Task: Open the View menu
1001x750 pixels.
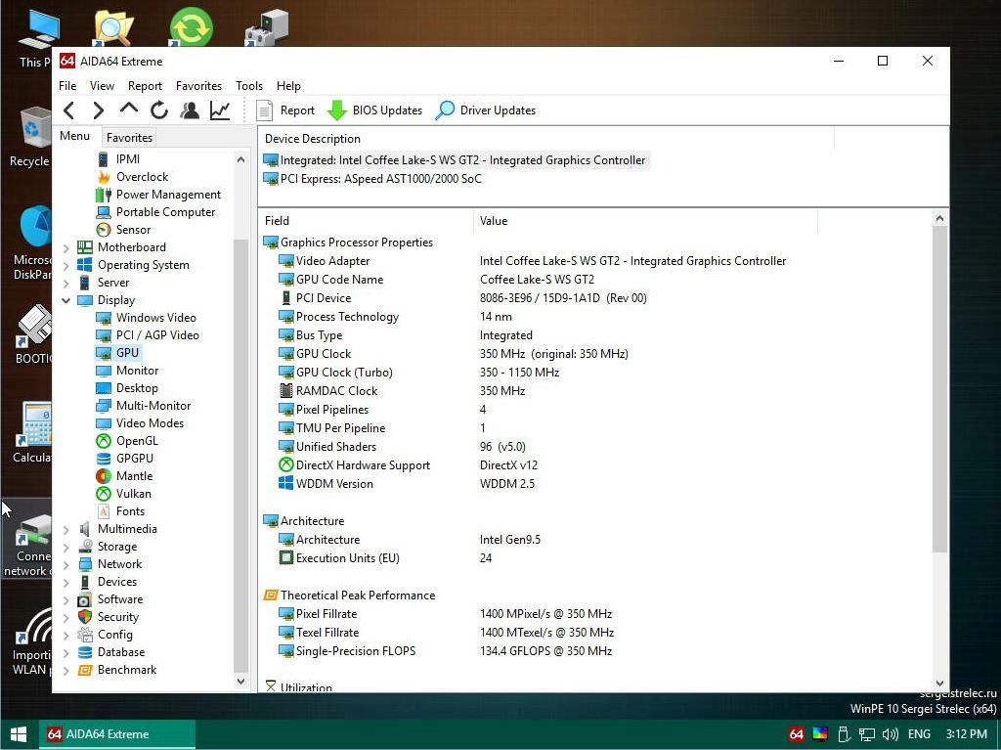Action: [102, 86]
